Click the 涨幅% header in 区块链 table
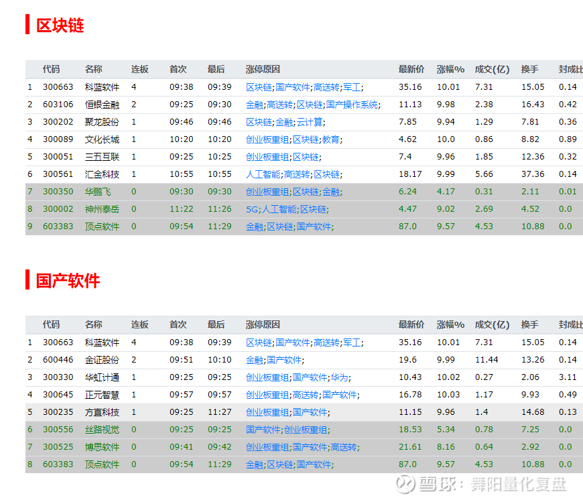Image resolution: width=583 pixels, height=502 pixels. pyautogui.click(x=450, y=70)
